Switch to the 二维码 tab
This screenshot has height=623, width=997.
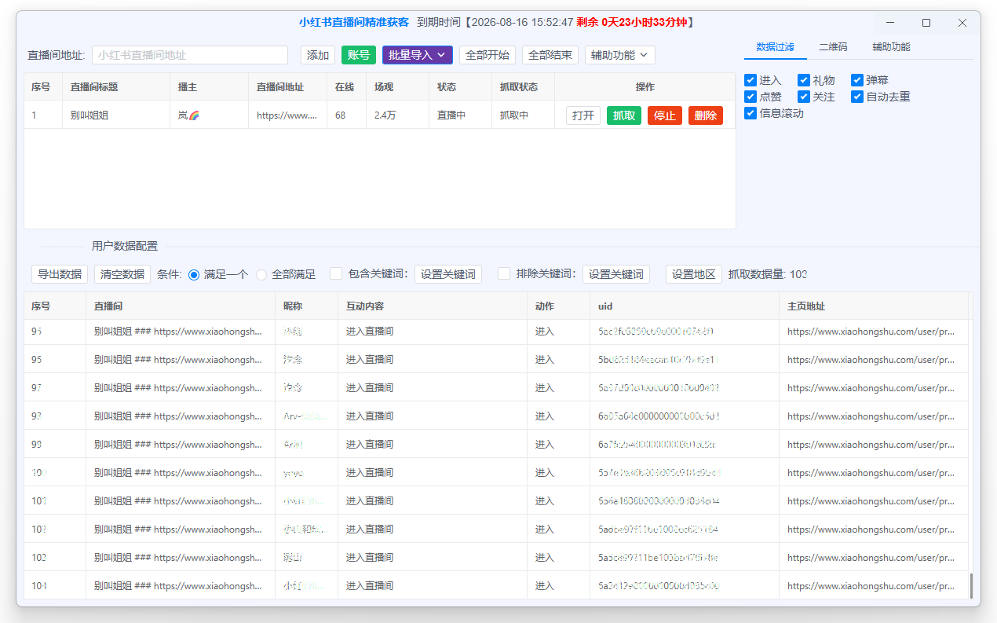click(833, 47)
